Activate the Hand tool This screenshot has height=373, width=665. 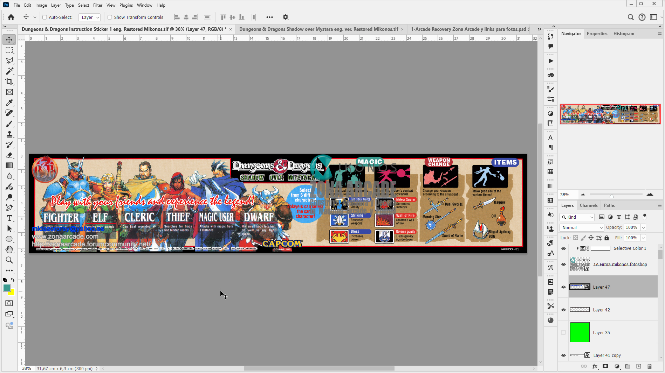point(9,249)
